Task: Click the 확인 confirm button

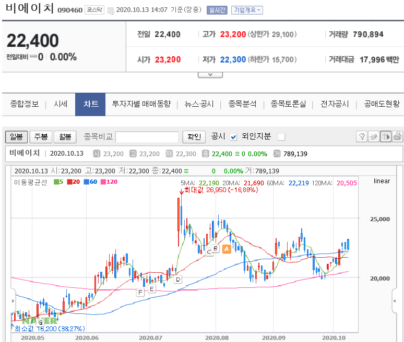Action: [x=194, y=137]
